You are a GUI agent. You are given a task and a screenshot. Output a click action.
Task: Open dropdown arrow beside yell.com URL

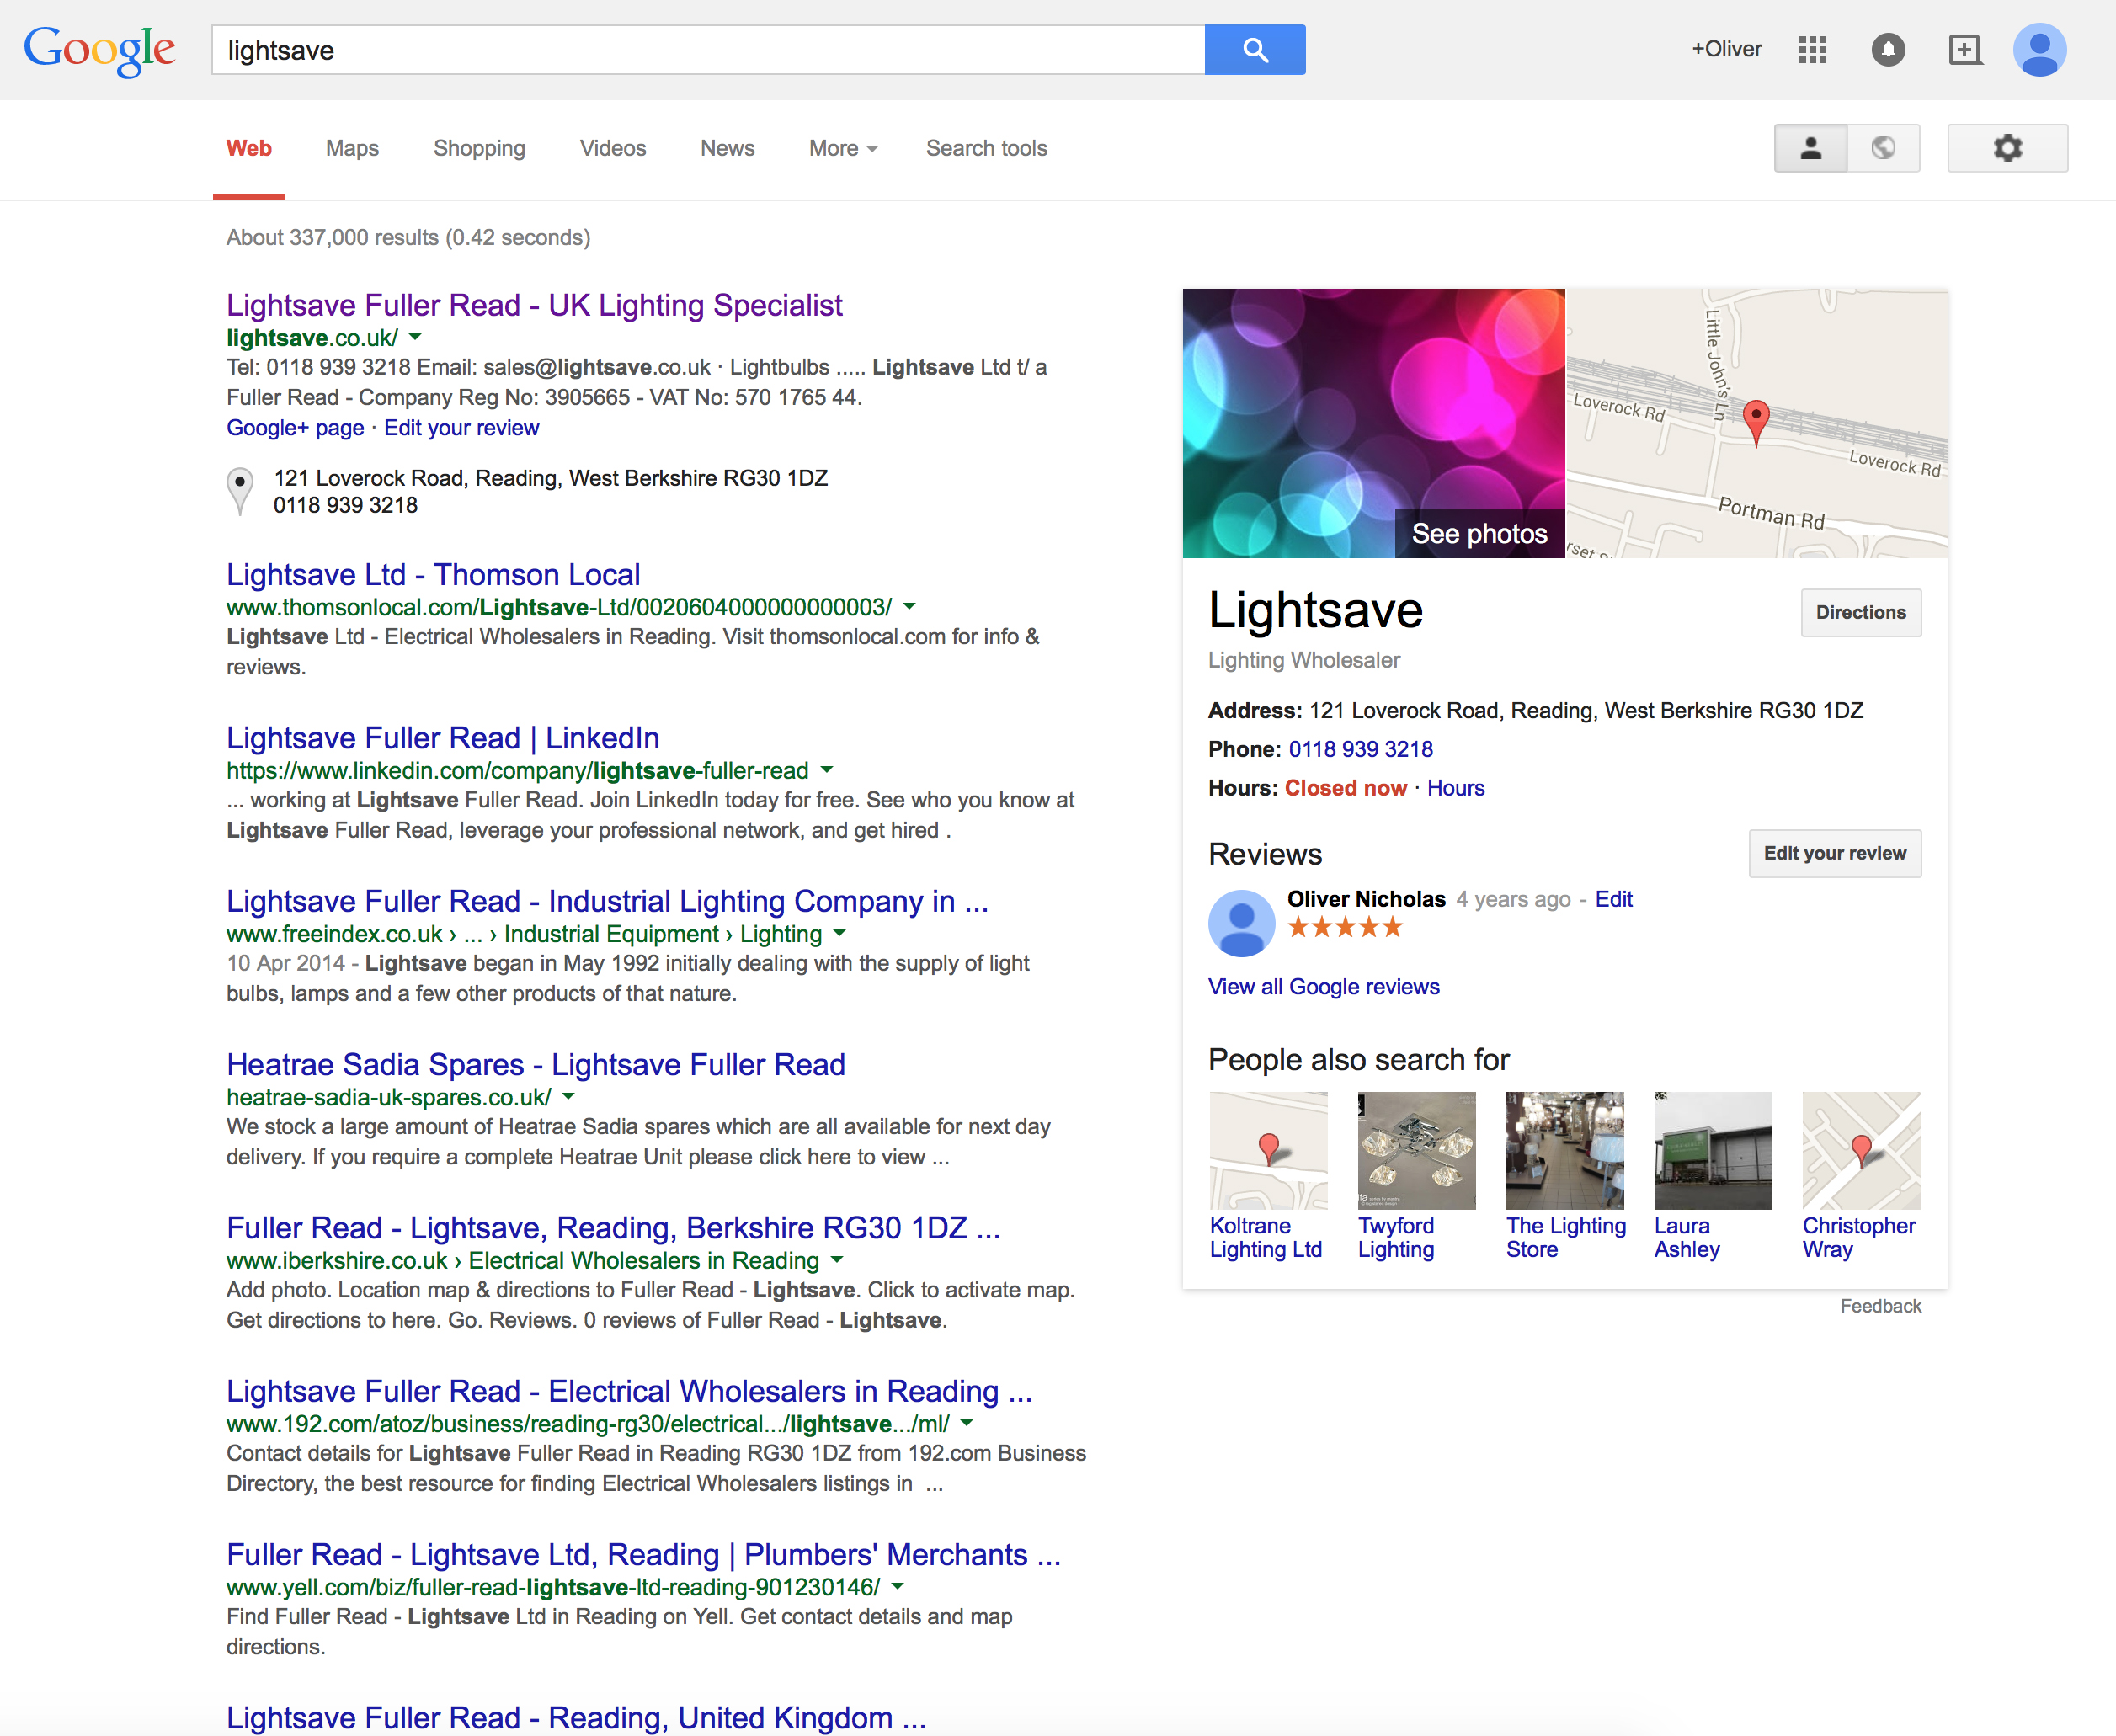click(897, 1586)
